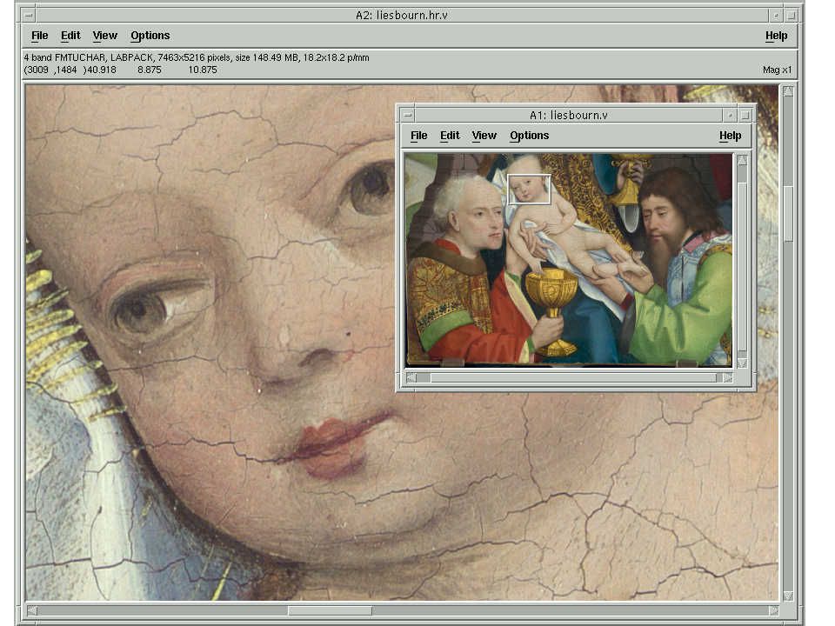Click the Mag x1 magnification label
This screenshot has height=626, width=835.
(777, 70)
